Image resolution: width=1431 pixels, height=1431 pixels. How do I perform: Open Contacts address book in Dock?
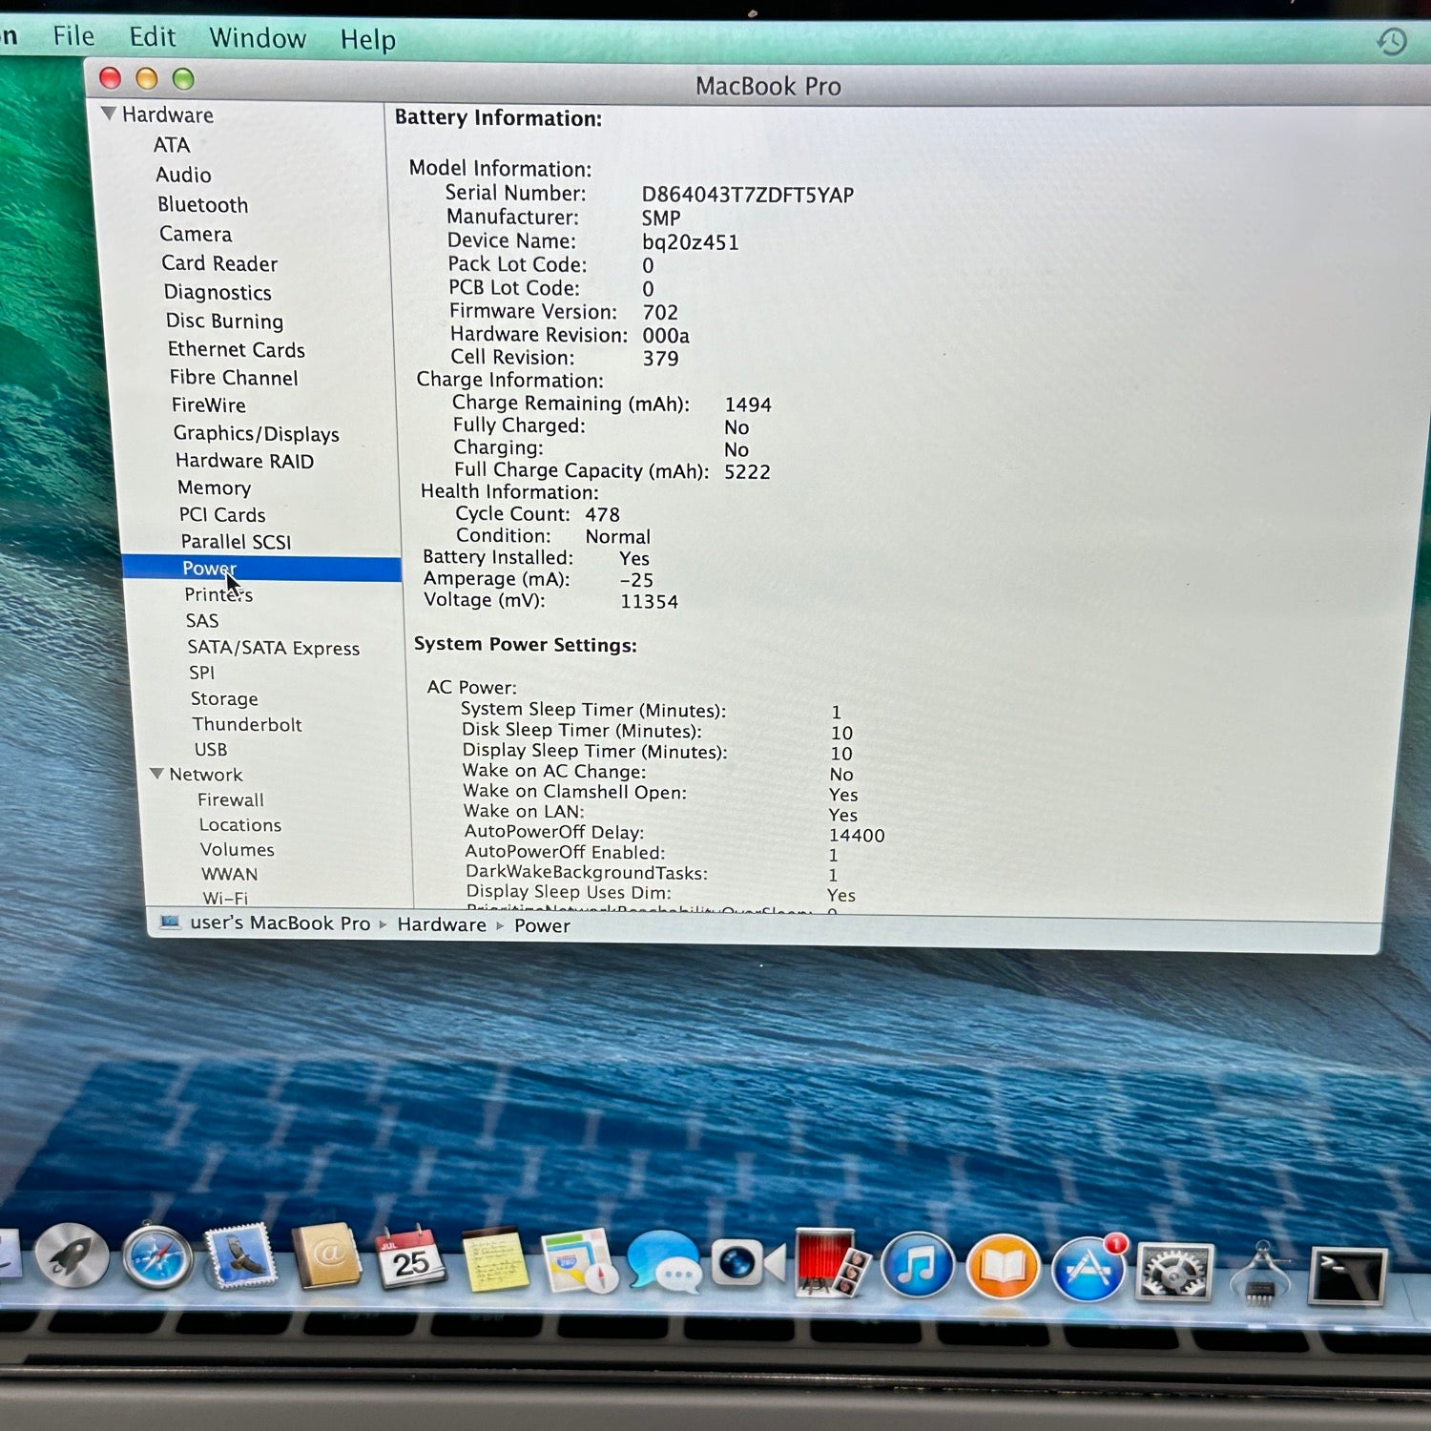click(326, 1256)
